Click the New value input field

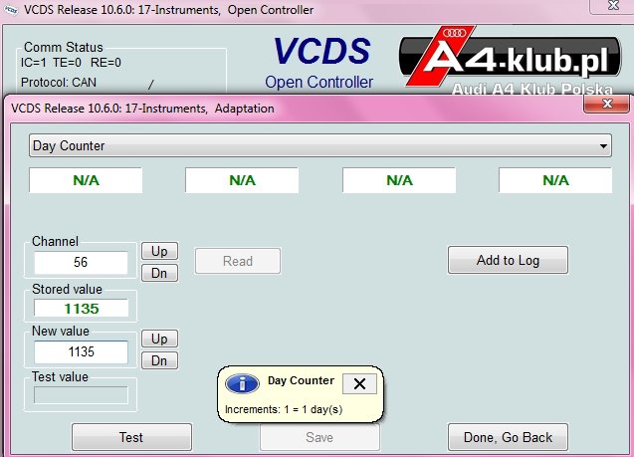(81, 351)
